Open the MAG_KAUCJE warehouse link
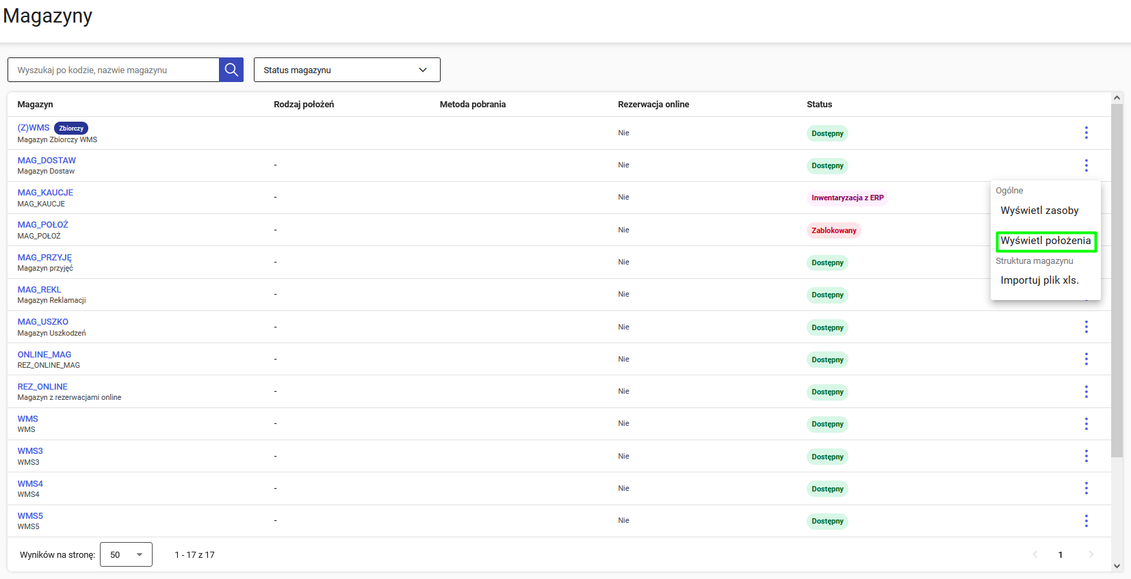 [45, 193]
